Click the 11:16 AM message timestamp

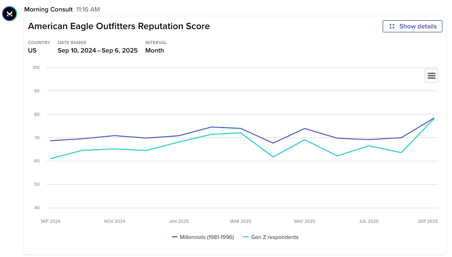(88, 9)
